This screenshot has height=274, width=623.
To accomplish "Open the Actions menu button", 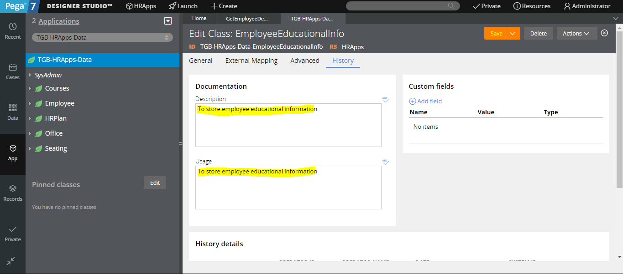I will (x=577, y=33).
